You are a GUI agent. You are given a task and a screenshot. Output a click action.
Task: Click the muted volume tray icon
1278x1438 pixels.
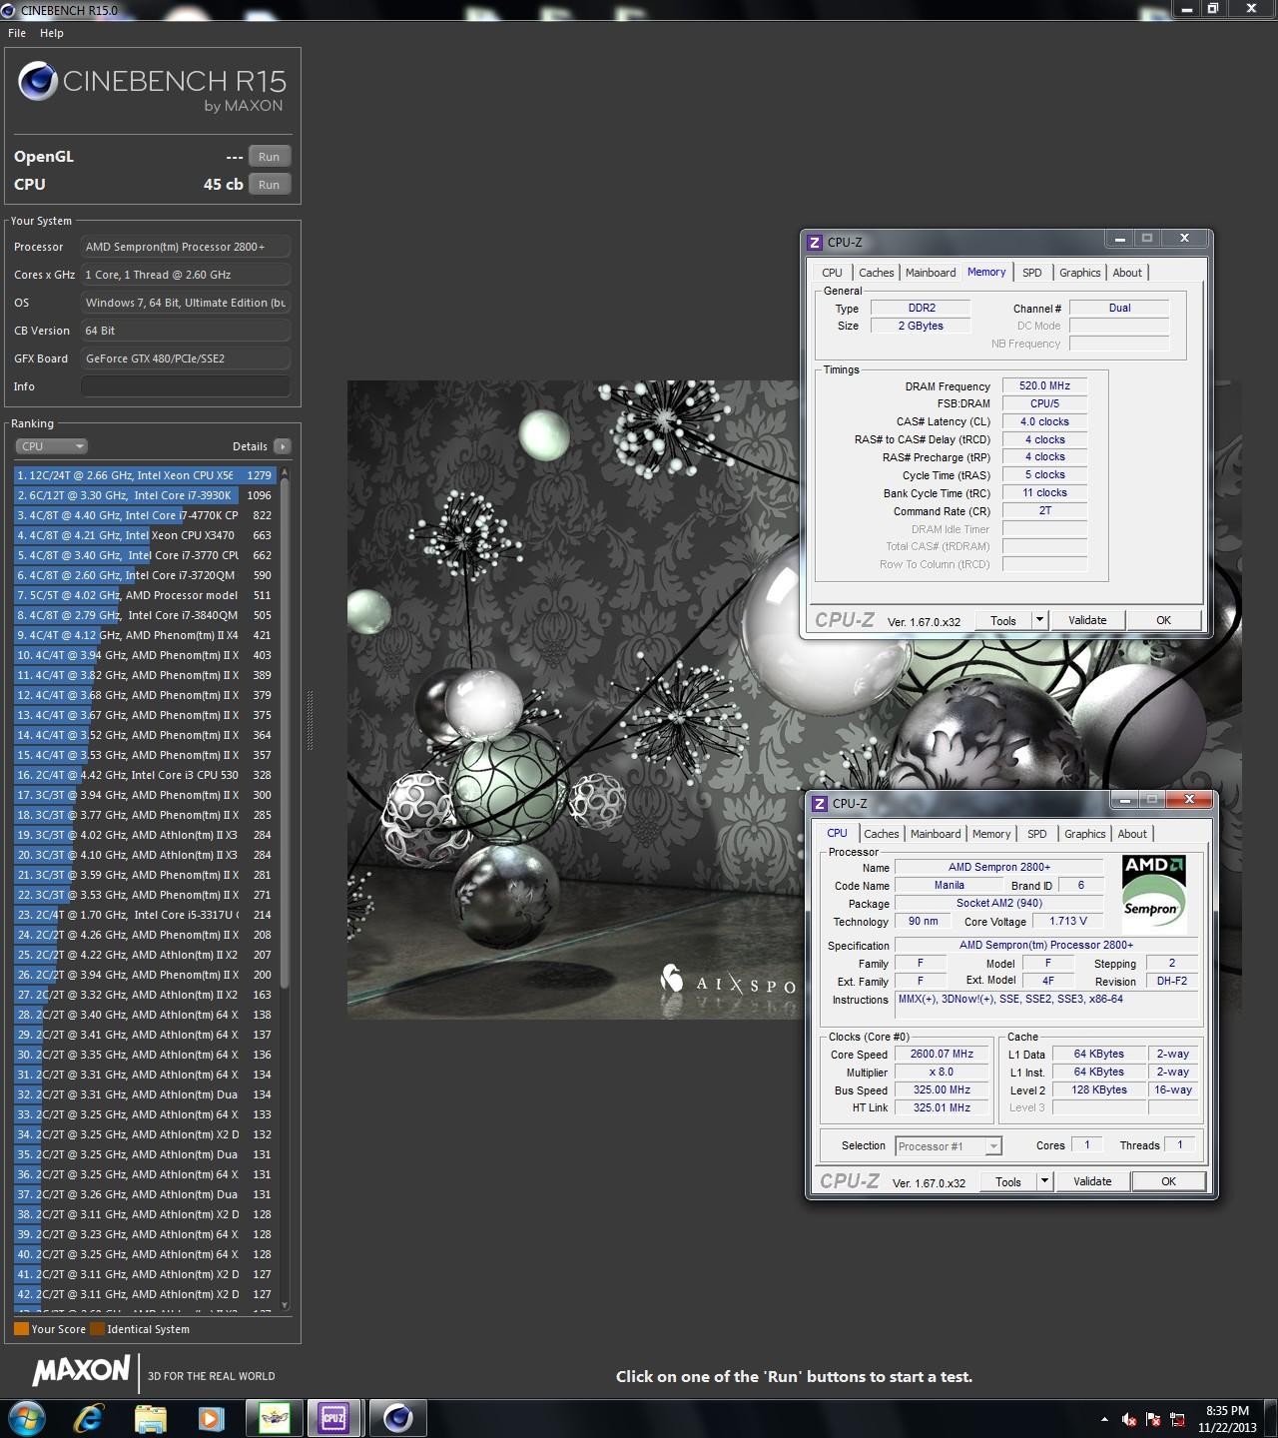point(1128,1419)
